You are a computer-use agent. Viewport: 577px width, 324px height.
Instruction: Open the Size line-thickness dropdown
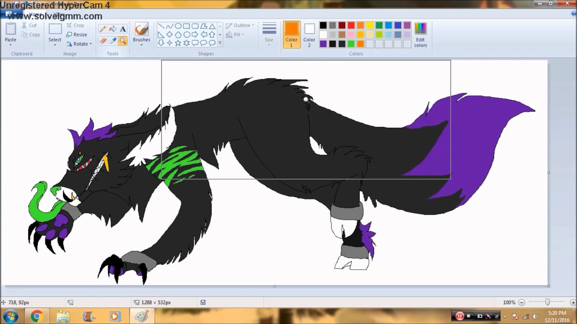pos(269,34)
